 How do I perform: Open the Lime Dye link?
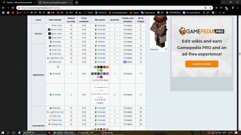click(x=56, y=54)
